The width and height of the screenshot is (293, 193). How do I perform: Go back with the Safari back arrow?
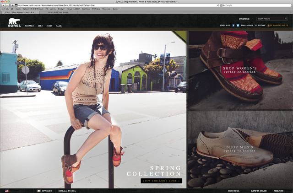coord(3,5)
